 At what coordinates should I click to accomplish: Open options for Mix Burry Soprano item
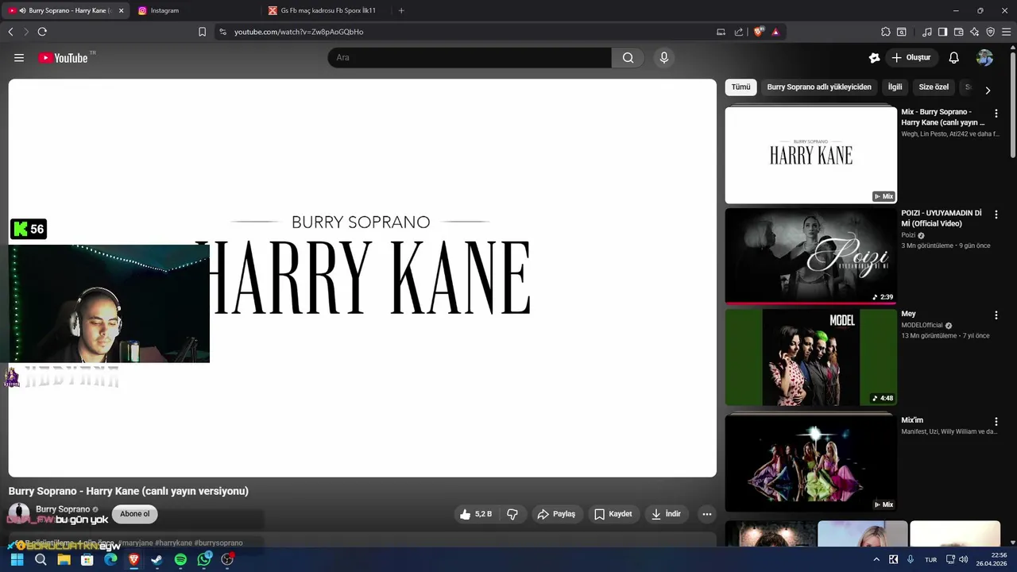coord(996,114)
